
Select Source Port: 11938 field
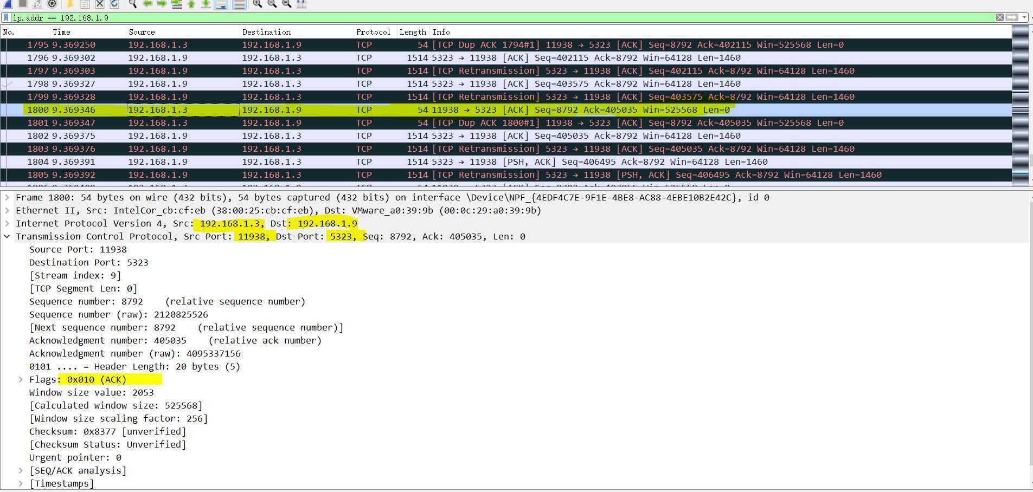(x=78, y=249)
